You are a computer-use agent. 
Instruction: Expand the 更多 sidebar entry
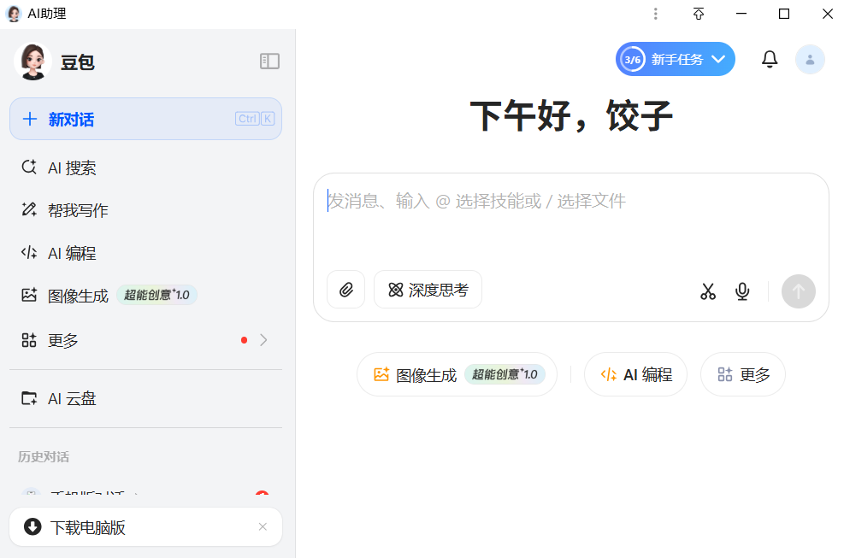click(x=146, y=340)
